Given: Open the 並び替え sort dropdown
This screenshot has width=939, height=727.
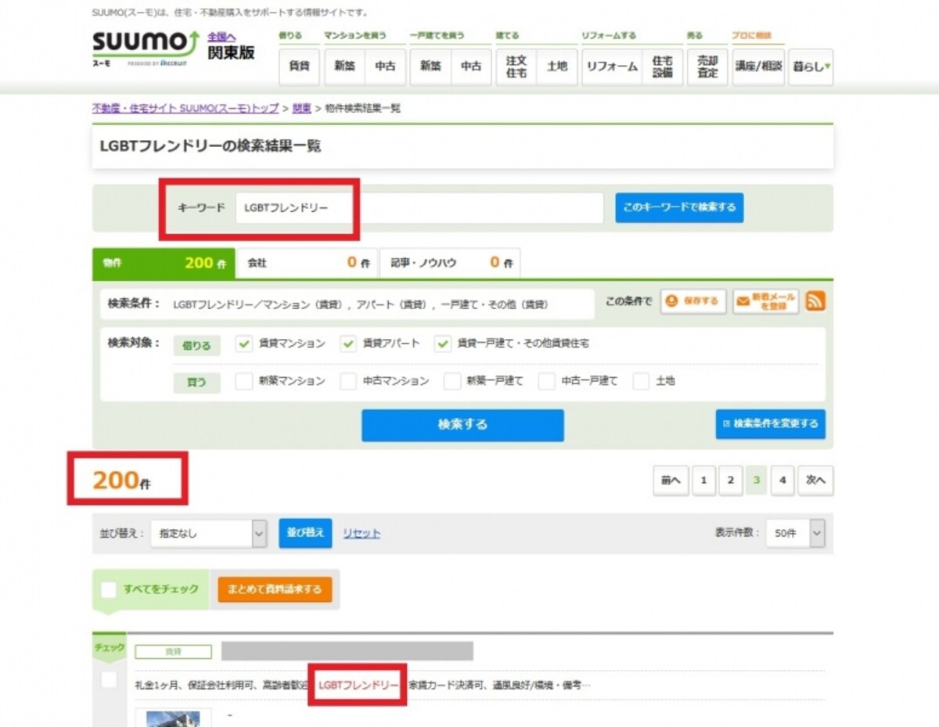Looking at the screenshot, I should click(x=209, y=533).
